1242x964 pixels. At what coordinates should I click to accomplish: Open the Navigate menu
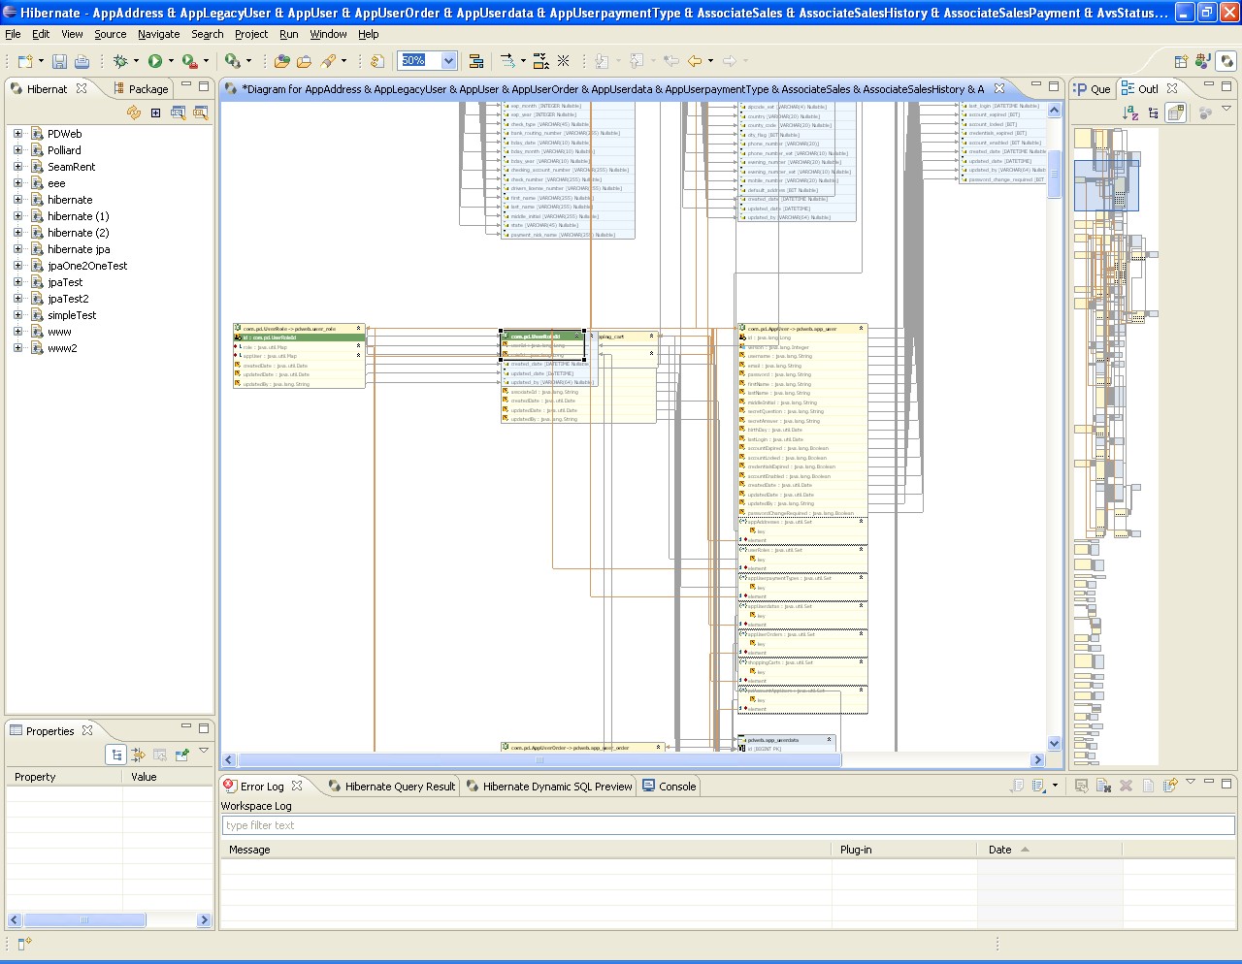(x=158, y=34)
